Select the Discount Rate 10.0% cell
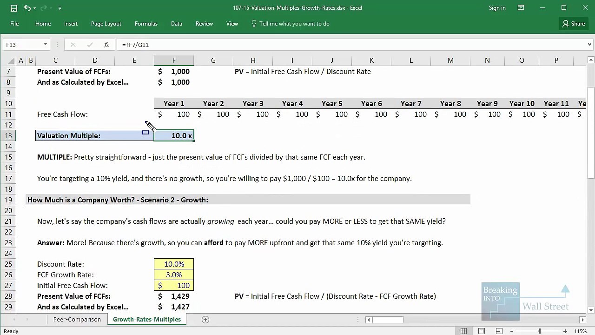 tap(174, 264)
